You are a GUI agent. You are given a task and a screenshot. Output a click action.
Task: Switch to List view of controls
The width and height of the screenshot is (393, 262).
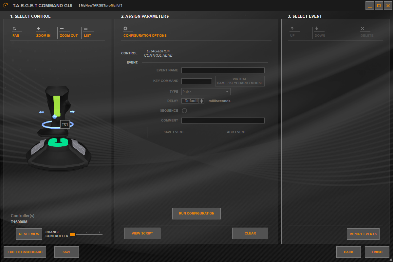[87, 32]
